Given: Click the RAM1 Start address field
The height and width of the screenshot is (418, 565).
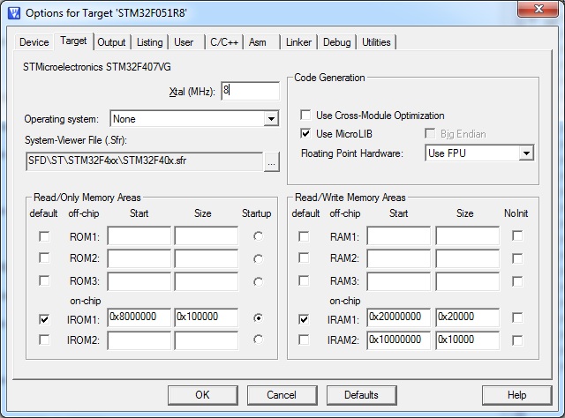Looking at the screenshot, I should 398,235.
